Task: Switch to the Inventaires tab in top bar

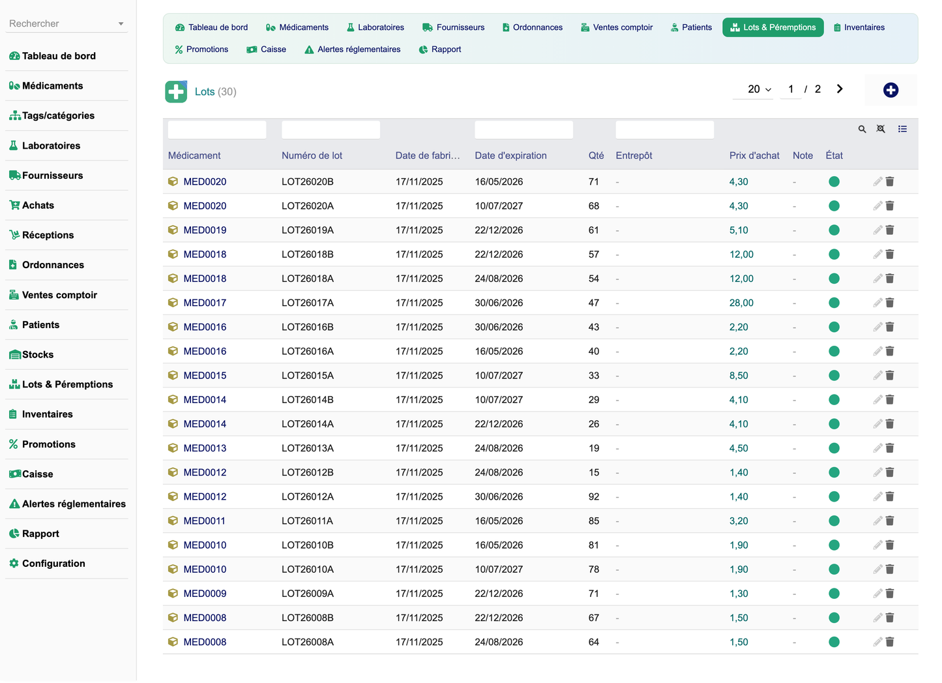Action: (859, 27)
